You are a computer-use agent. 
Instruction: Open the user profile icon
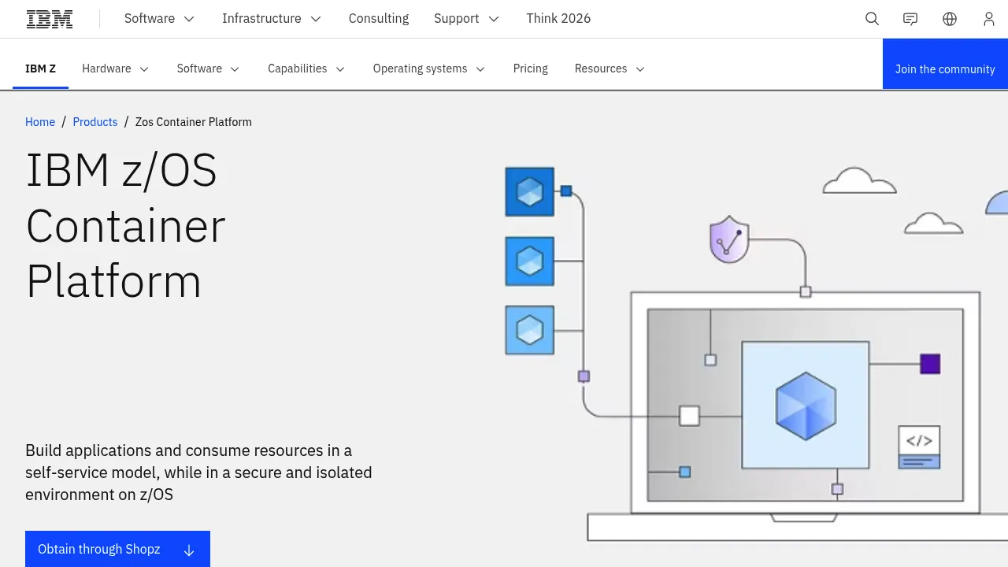[x=989, y=19]
